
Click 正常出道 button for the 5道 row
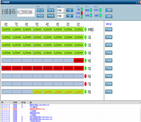tap(109, 68)
